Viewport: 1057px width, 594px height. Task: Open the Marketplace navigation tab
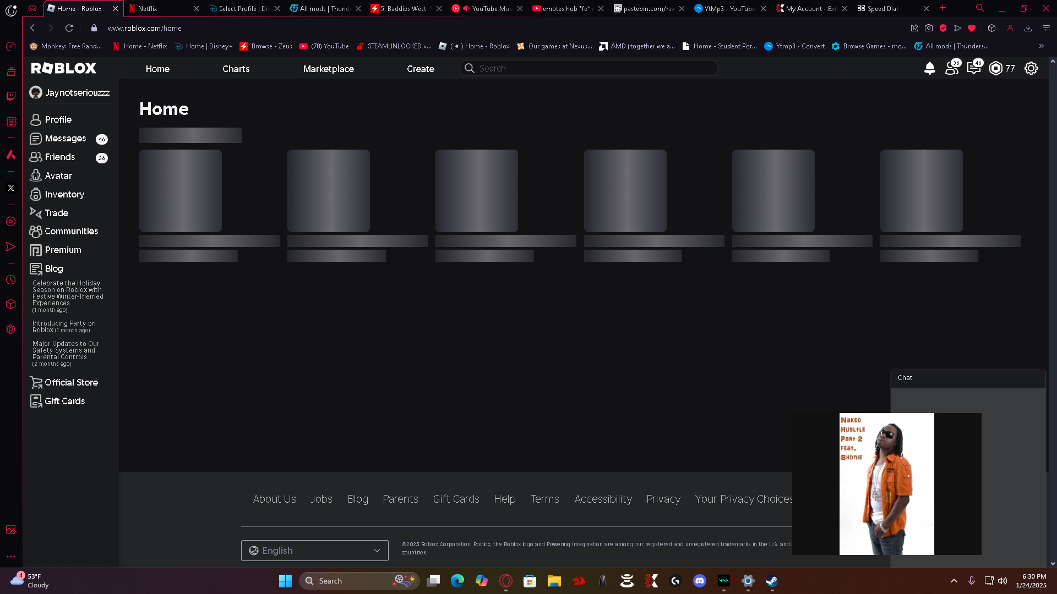[x=328, y=69]
